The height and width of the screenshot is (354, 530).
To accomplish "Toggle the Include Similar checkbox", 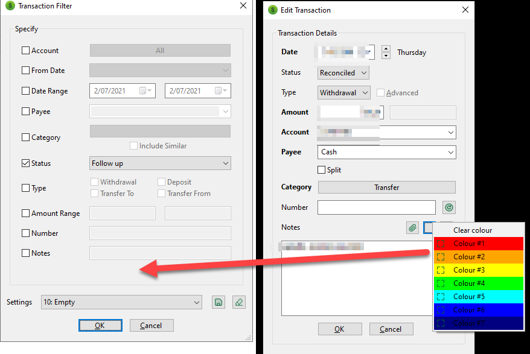I will (x=133, y=145).
